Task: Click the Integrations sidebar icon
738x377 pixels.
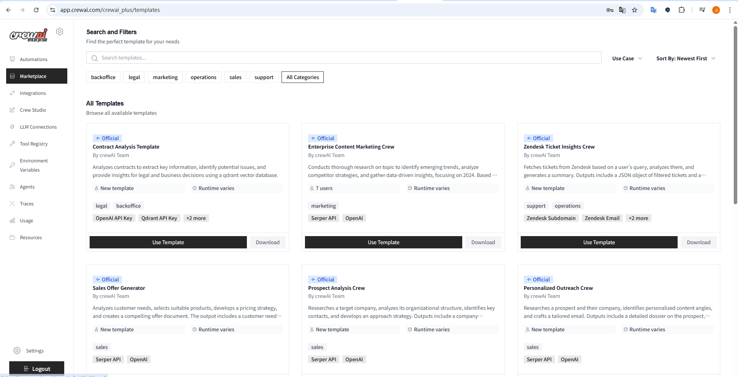Action: coord(12,93)
